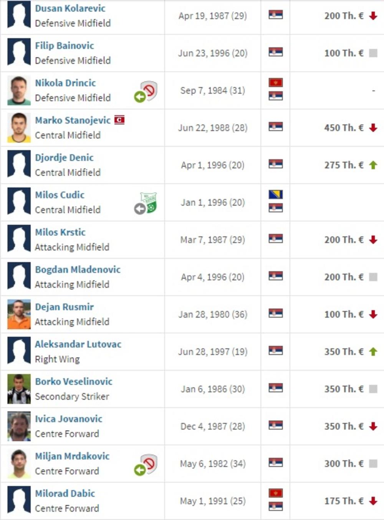Viewport: 384px width, 520px height.
Task: Click the suspension icon in Nikola Drincic's row
Action: [149, 90]
